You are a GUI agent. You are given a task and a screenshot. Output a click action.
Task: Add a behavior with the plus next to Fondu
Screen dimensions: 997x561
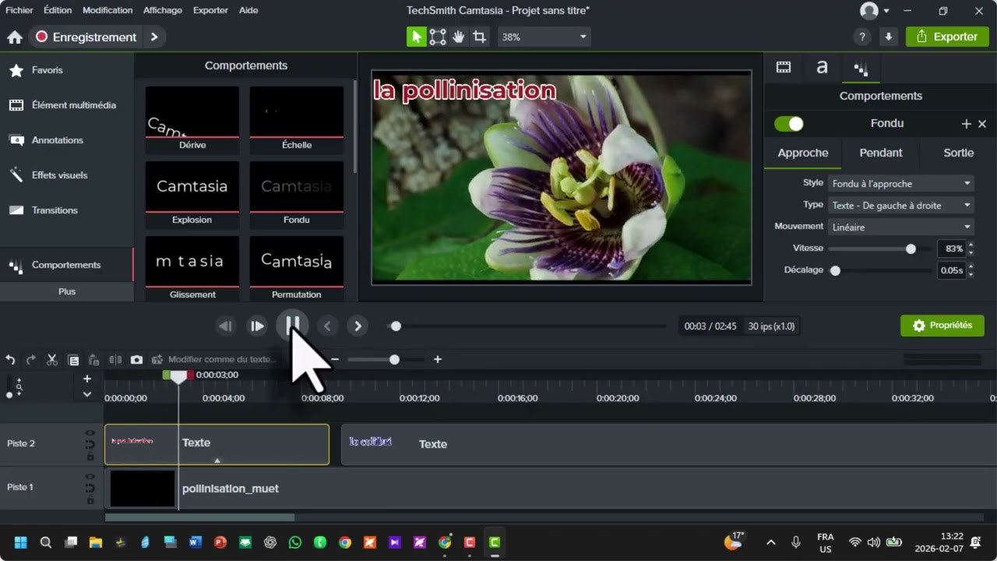967,124
